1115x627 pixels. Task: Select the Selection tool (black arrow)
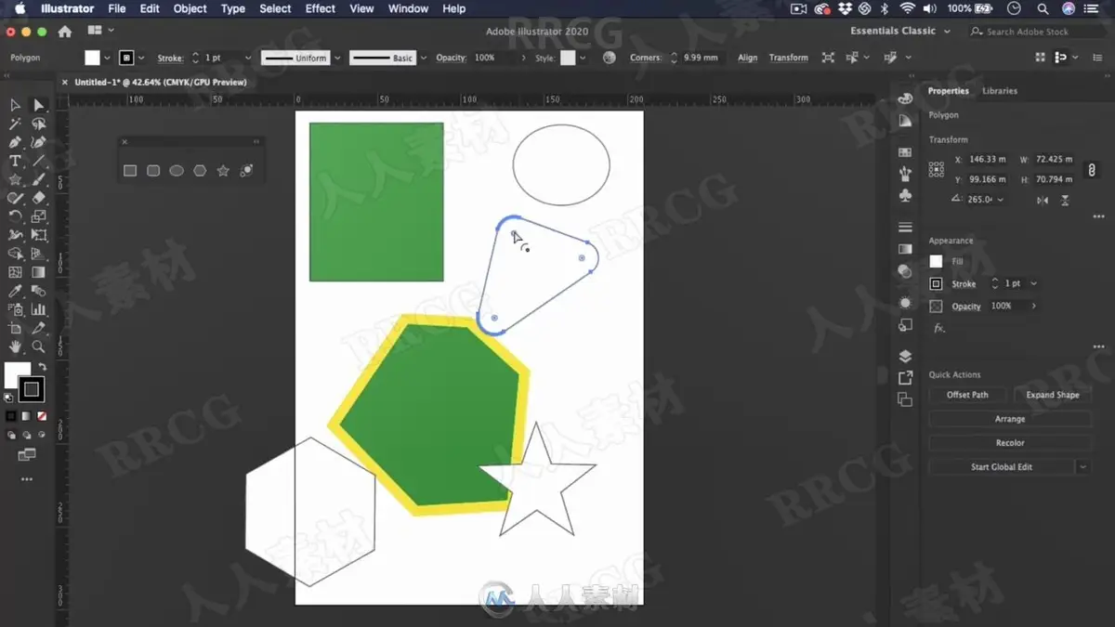coord(16,105)
